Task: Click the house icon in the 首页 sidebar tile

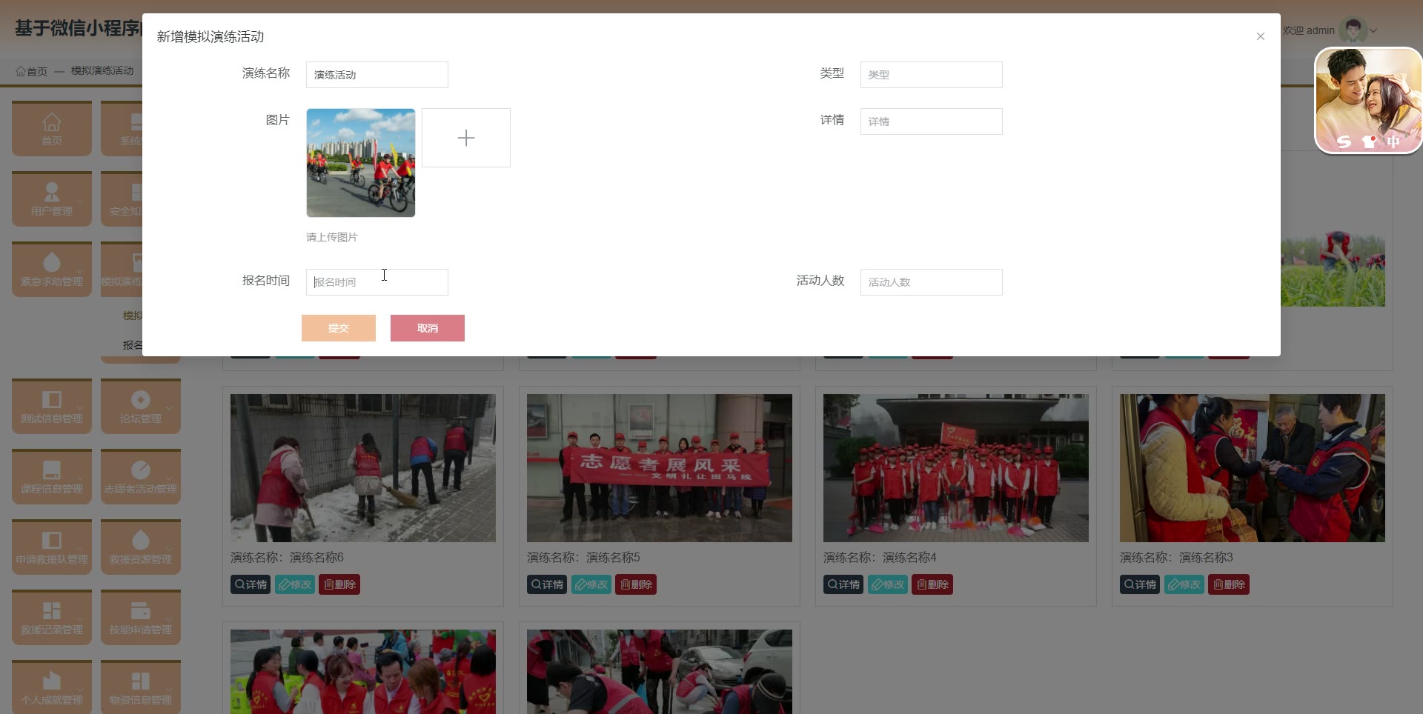Action: [x=51, y=121]
